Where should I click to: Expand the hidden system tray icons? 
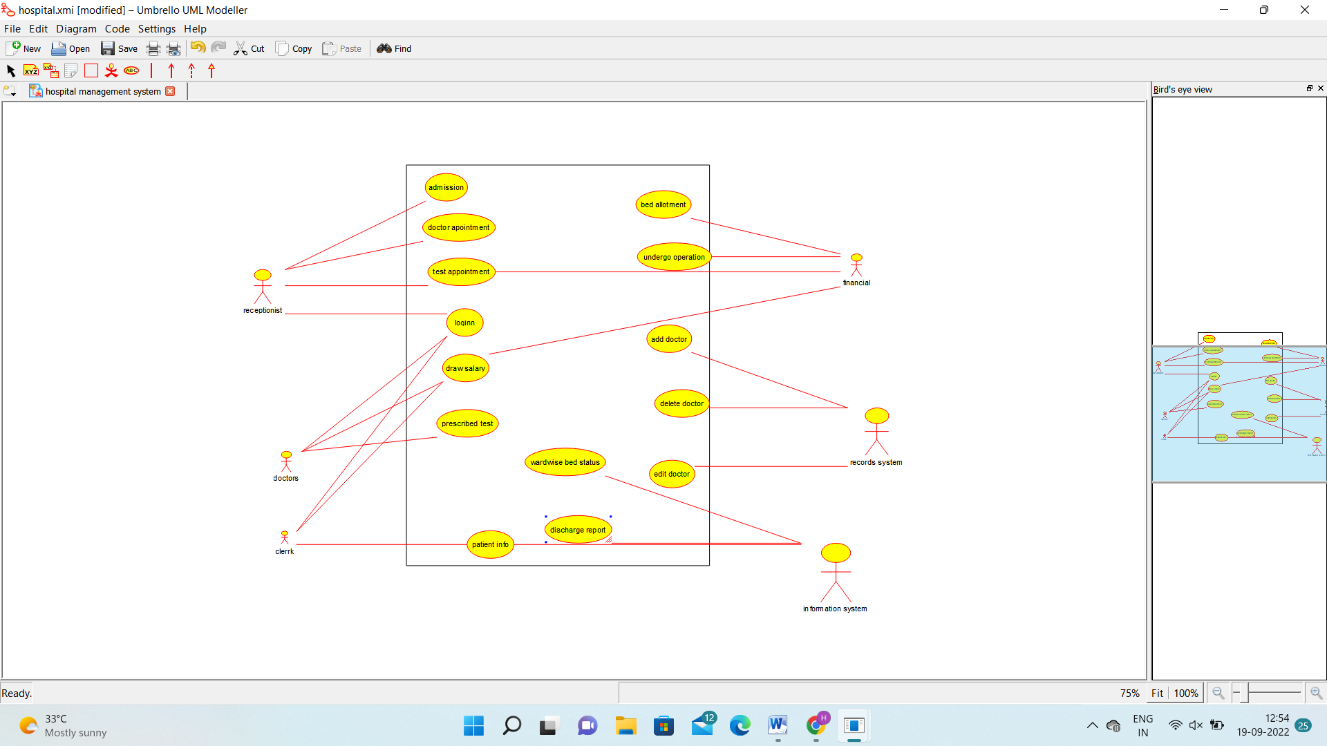(1092, 725)
